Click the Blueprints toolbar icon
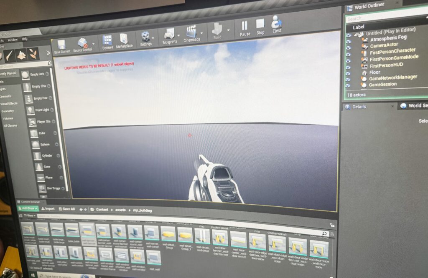Viewport: 428px width, 278px height. [169, 34]
